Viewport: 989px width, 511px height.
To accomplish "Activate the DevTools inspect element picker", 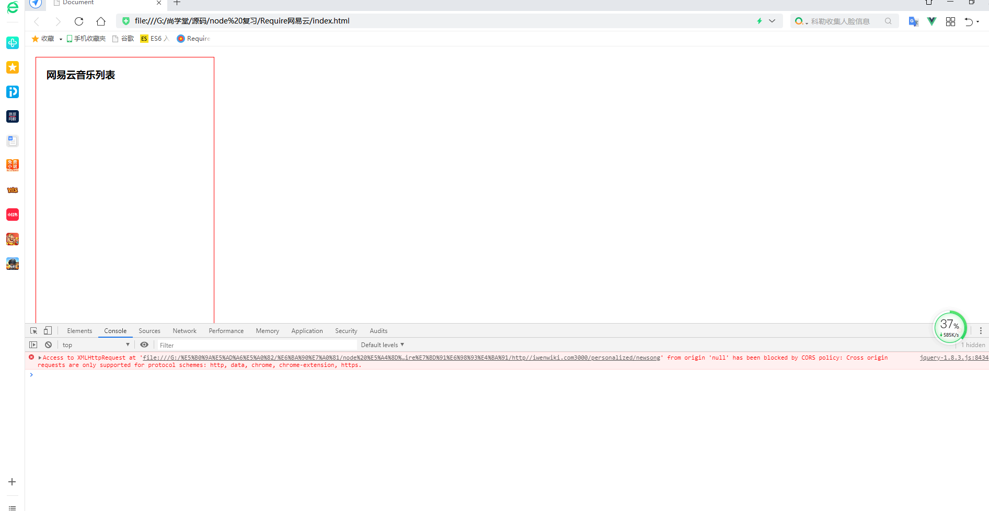I will (x=34, y=331).
